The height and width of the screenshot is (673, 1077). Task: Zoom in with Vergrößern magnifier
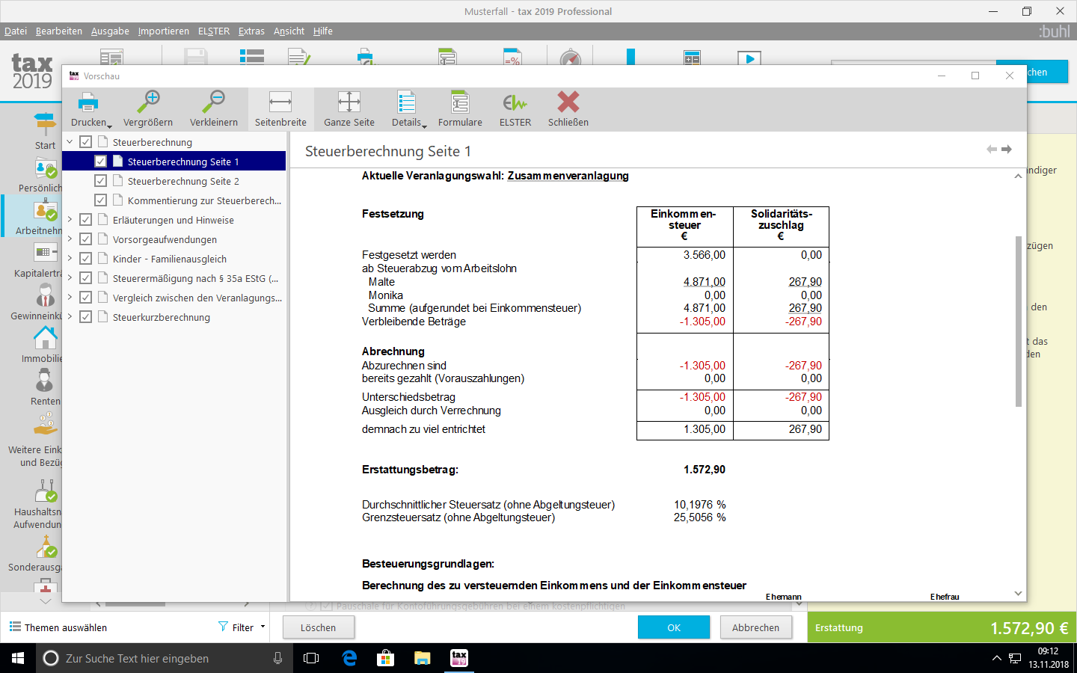point(148,102)
